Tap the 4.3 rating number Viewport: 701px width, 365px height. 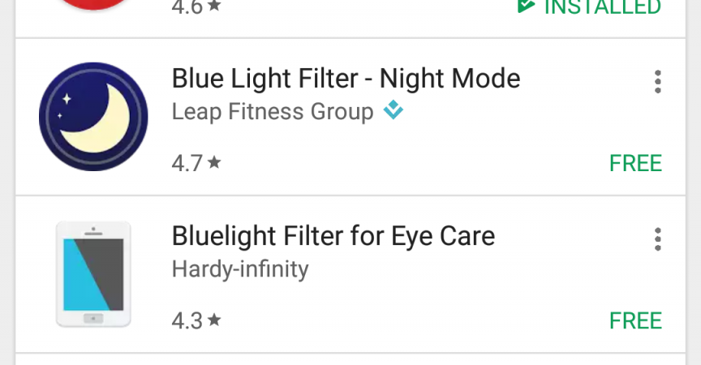tap(187, 320)
